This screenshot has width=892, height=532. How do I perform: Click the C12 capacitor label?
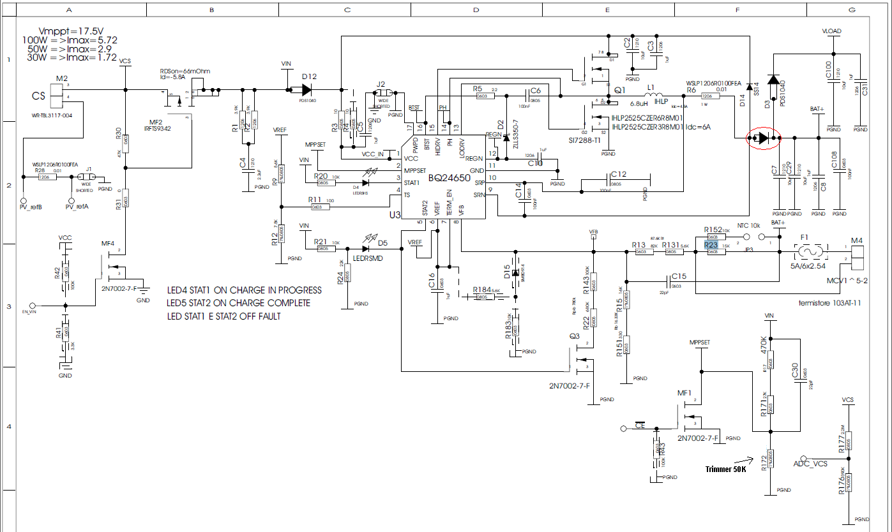coord(619,174)
